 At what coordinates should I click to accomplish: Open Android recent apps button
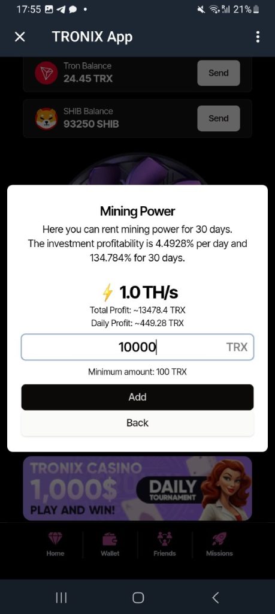[x=61, y=598]
